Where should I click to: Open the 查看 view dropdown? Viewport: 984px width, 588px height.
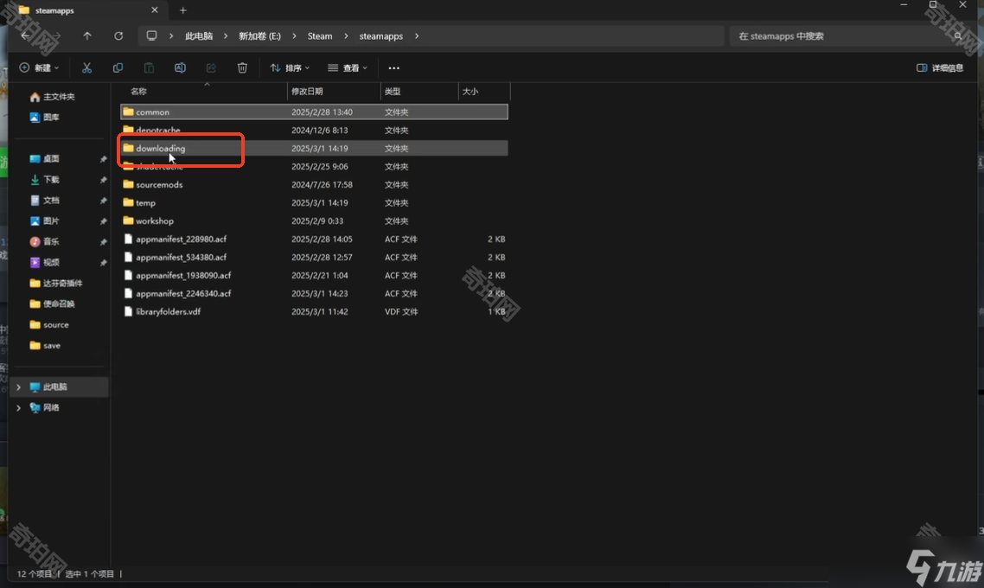(348, 67)
